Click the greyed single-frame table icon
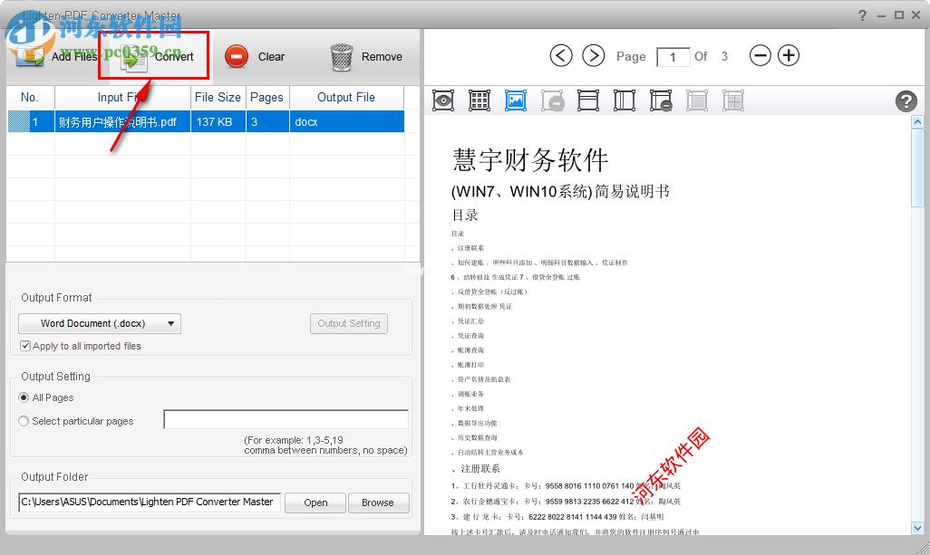The width and height of the screenshot is (930, 555). (x=697, y=100)
